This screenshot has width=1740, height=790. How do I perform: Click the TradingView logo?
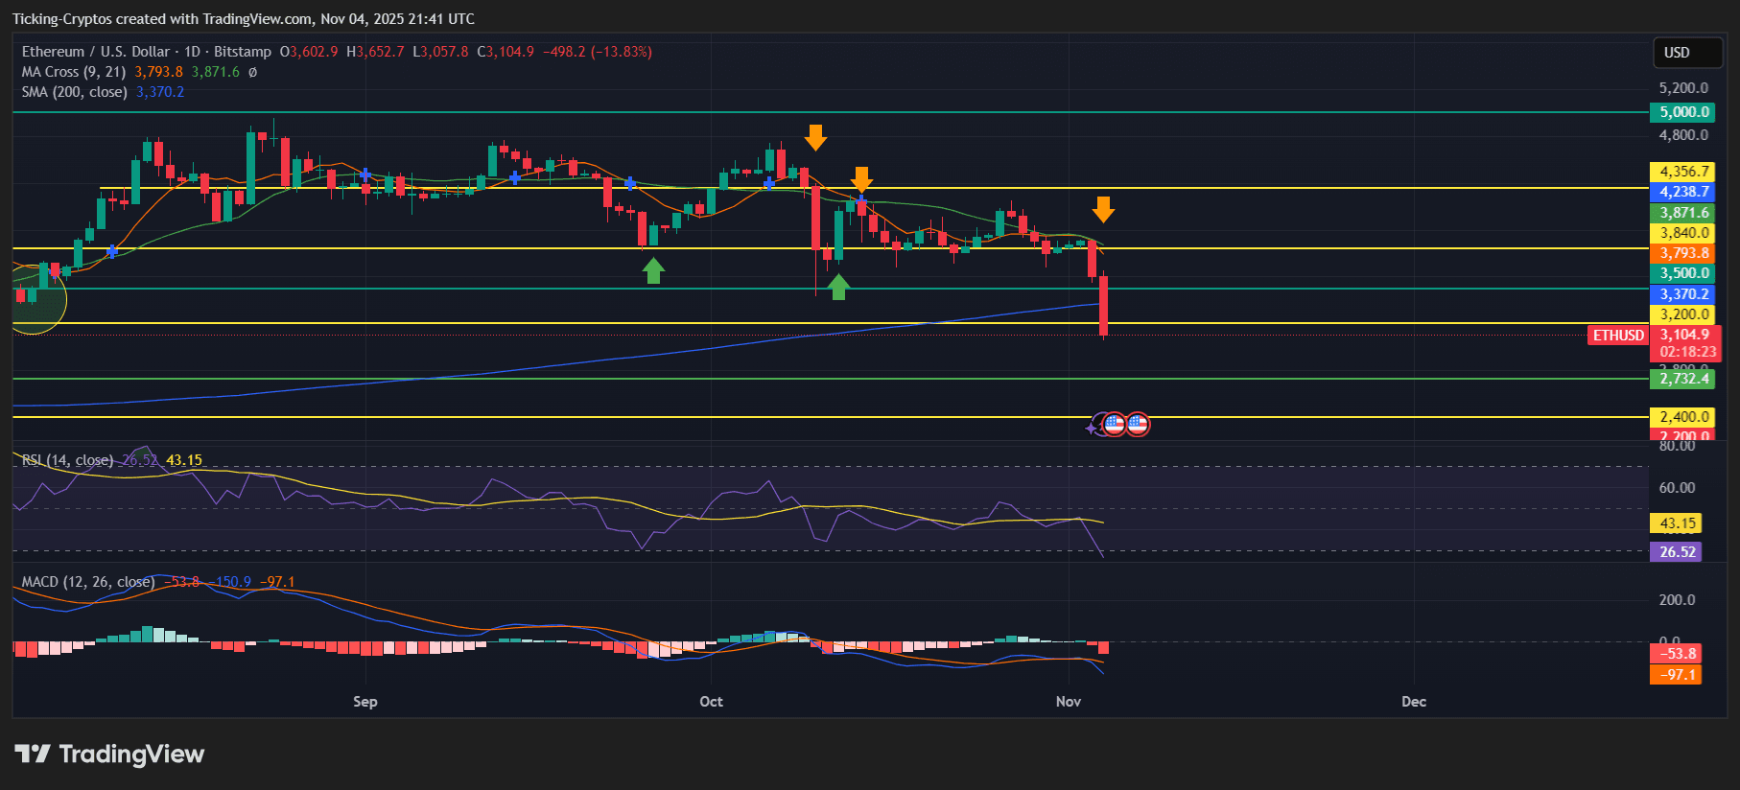[x=109, y=755]
